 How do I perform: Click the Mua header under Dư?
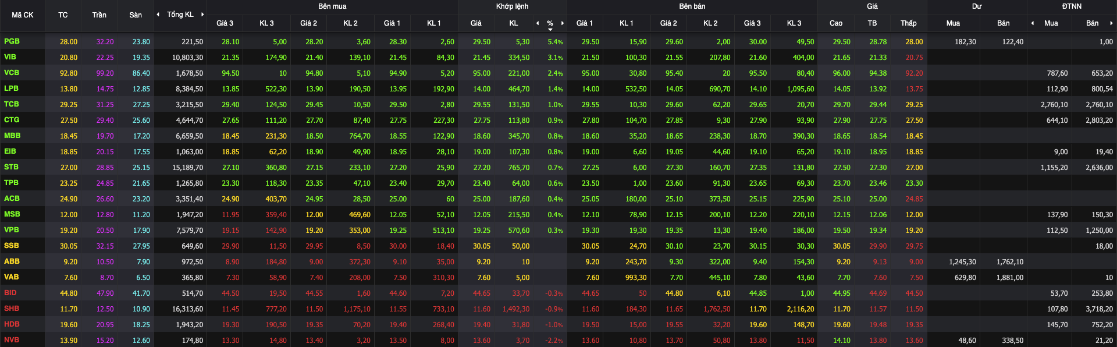tap(953, 23)
